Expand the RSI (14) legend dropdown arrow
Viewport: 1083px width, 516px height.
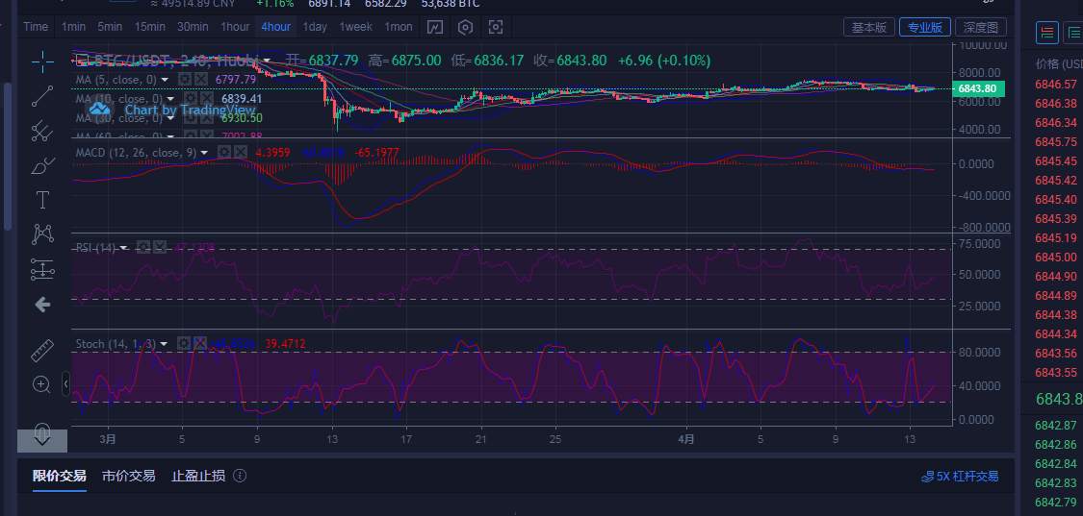(x=123, y=248)
